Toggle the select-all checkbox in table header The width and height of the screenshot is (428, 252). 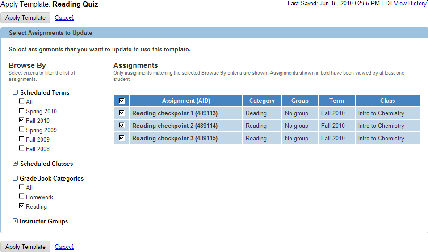tap(122, 101)
